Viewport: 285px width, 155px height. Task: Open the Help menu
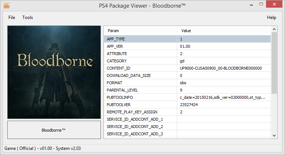(271, 18)
